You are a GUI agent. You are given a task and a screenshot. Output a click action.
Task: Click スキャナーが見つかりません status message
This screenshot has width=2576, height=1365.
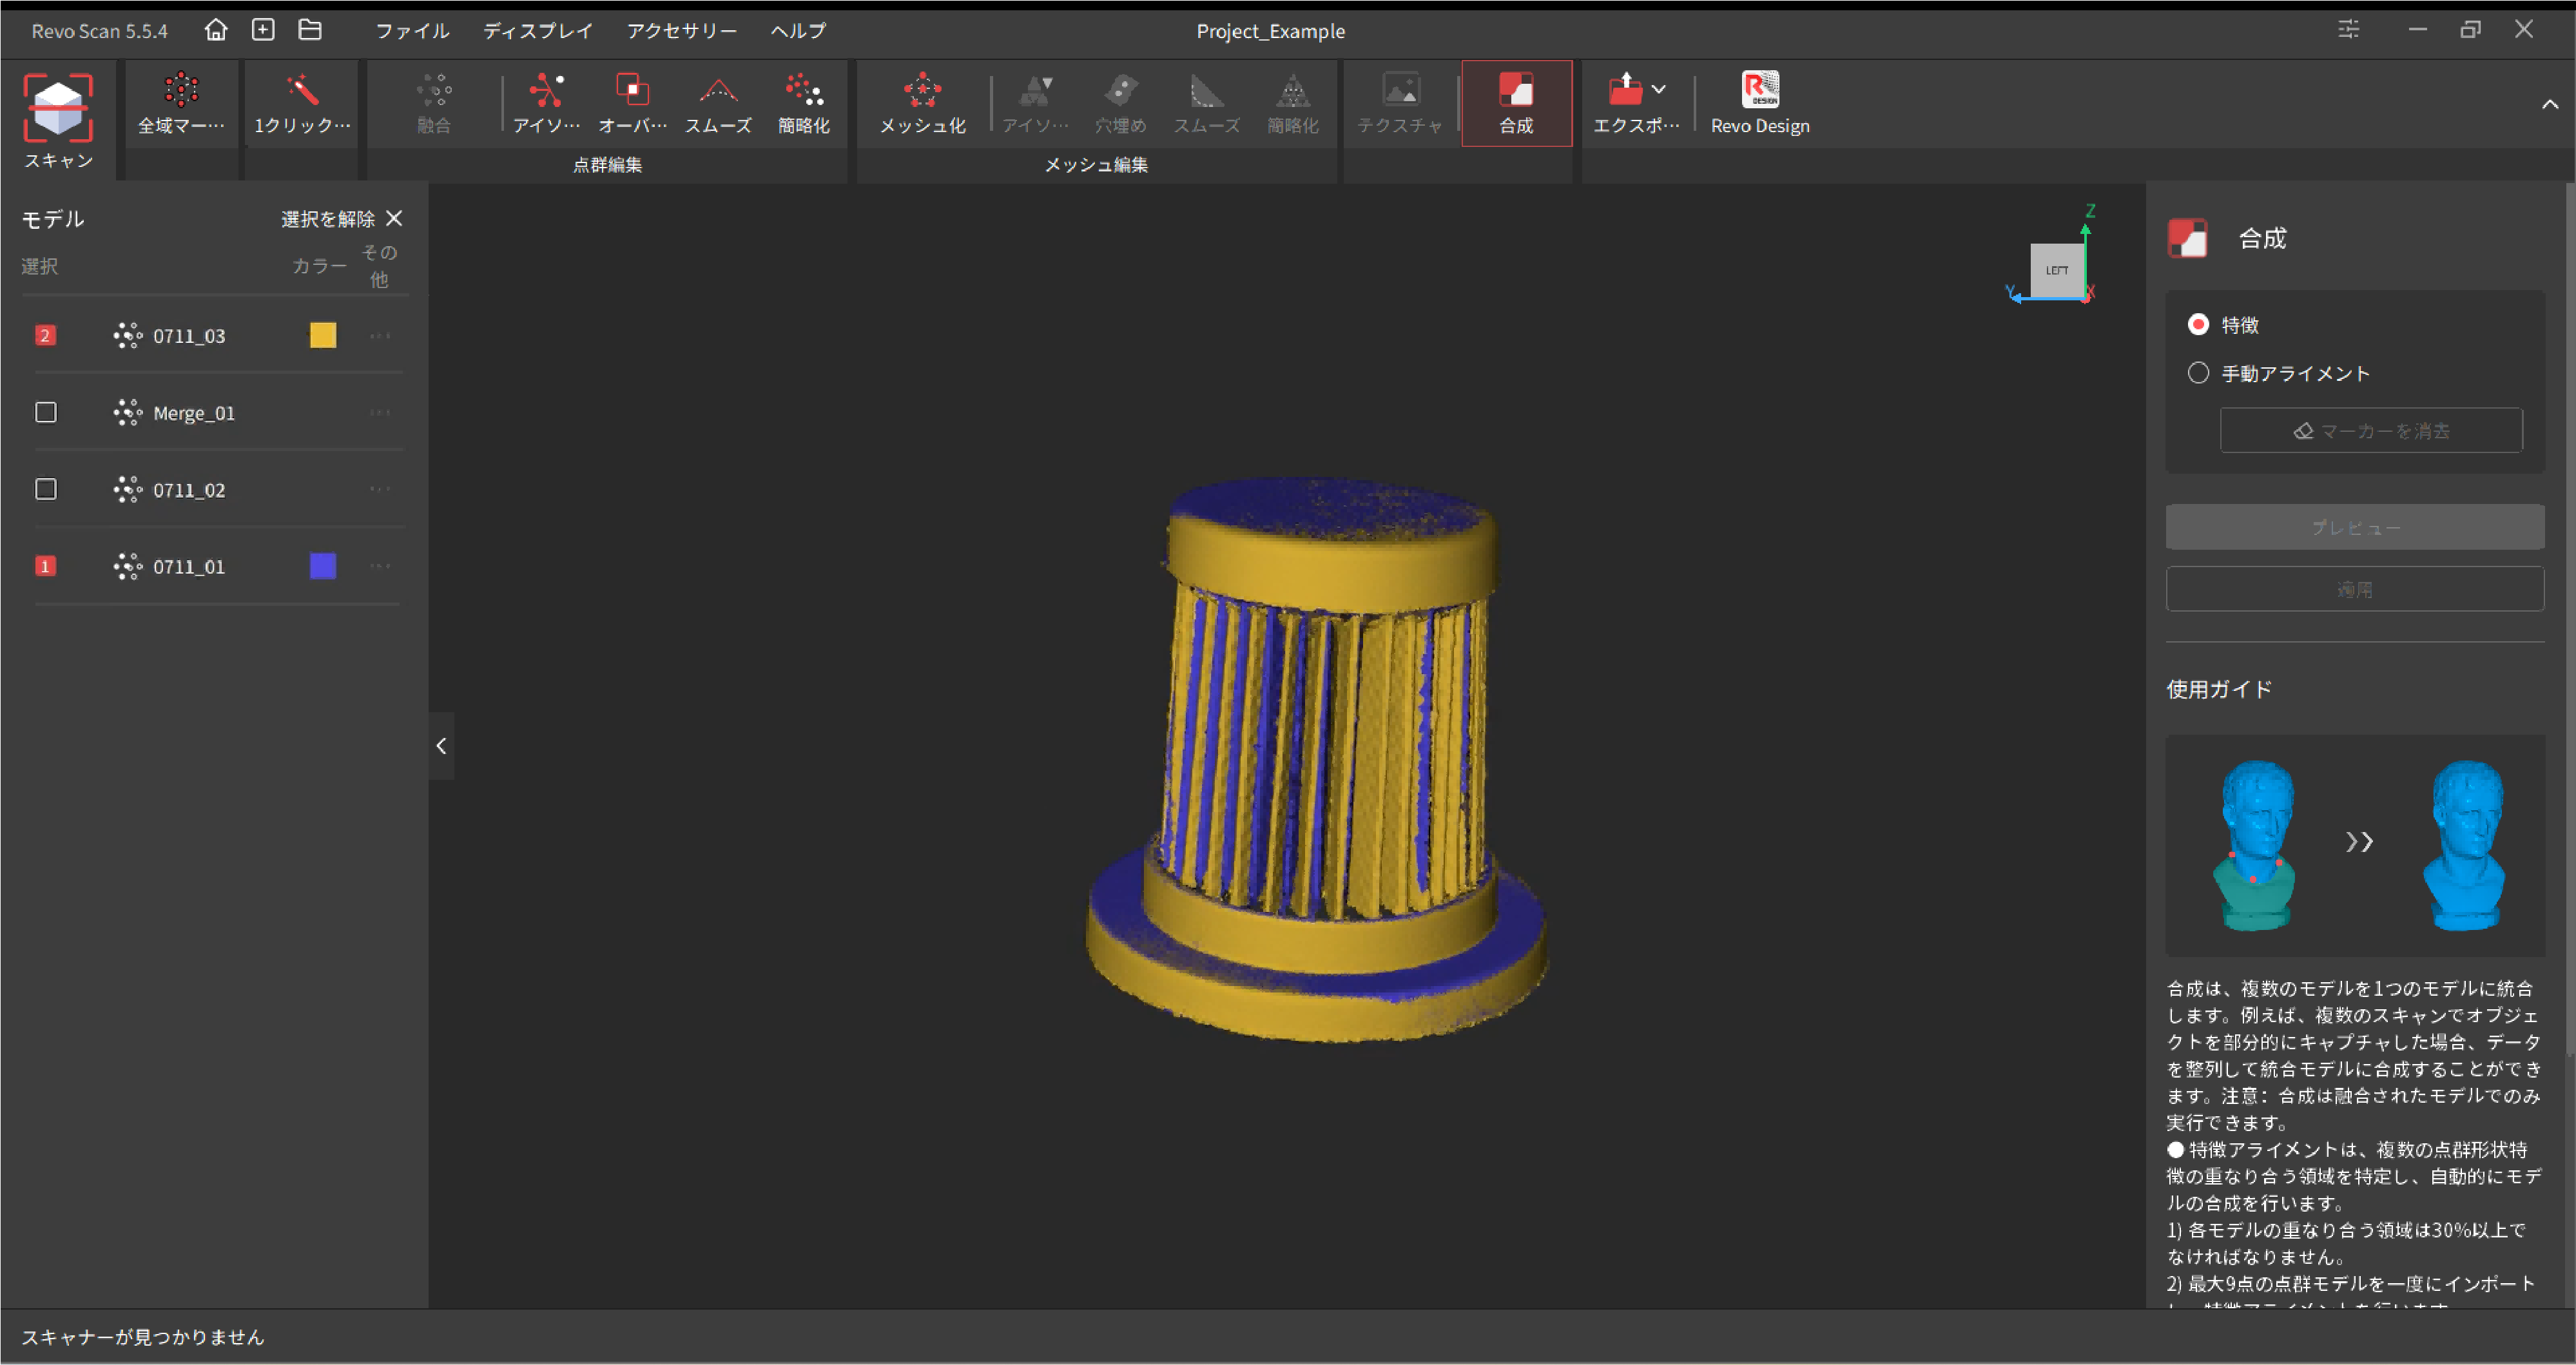pos(143,1337)
